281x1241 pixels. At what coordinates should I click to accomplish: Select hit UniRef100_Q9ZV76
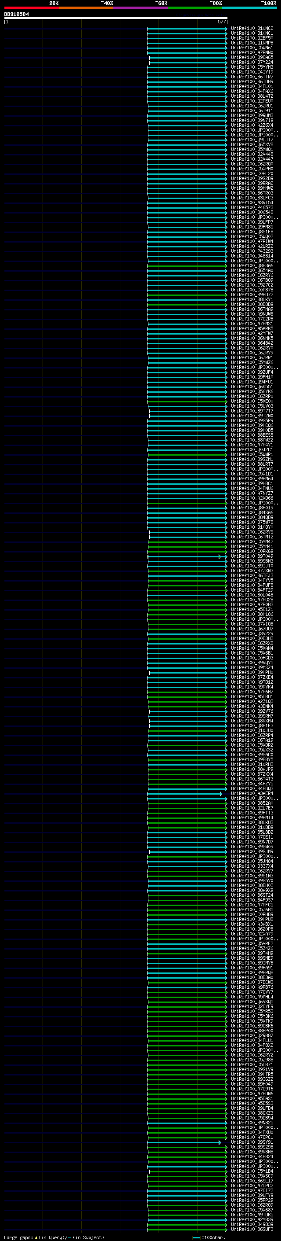[252, 711]
